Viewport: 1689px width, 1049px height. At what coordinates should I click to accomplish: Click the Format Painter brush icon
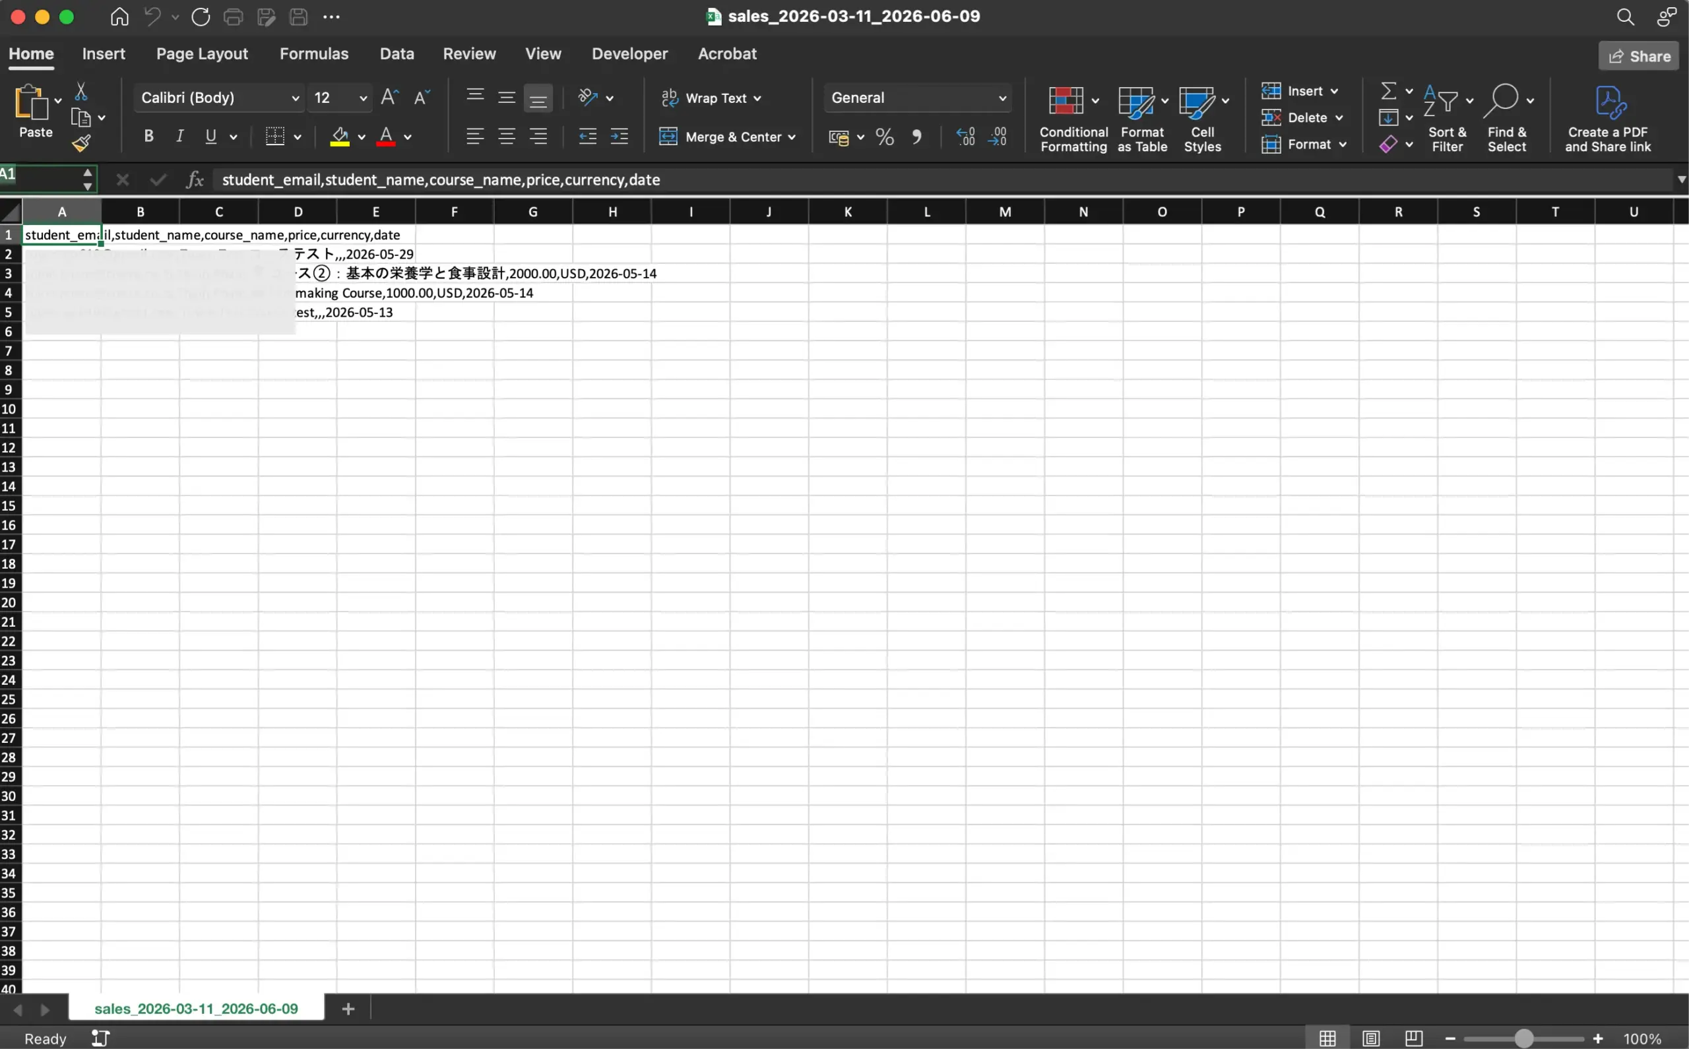81,144
